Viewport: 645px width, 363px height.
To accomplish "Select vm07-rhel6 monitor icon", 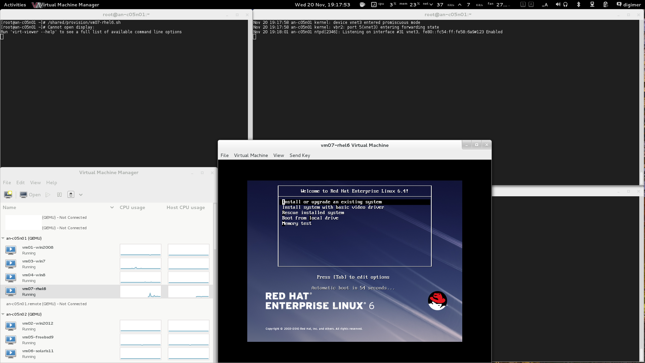I will (11, 291).
